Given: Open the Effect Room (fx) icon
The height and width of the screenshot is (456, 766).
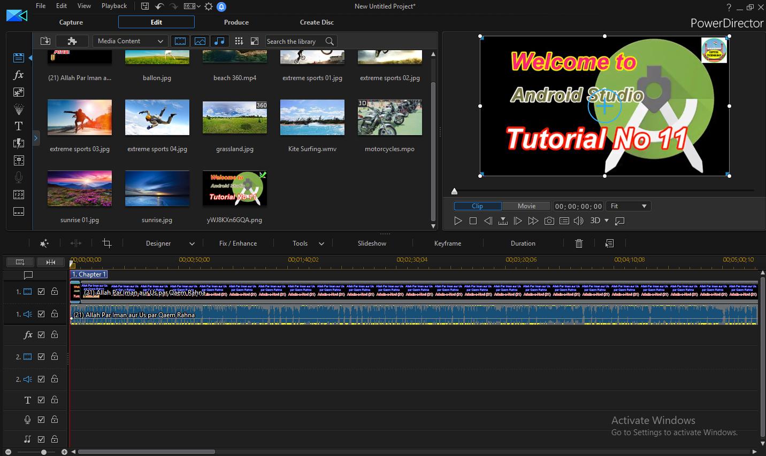Looking at the screenshot, I should 19,75.
